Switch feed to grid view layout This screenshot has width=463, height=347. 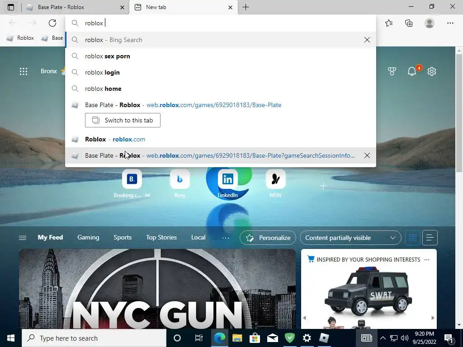coord(412,238)
